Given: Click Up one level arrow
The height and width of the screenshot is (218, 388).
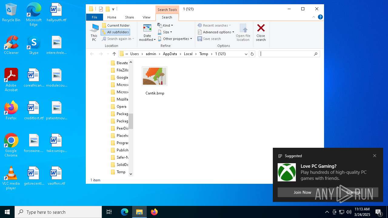Looking at the screenshot, I should [114, 54].
